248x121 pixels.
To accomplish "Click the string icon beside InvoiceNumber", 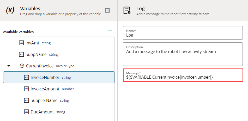I will point(26,77).
